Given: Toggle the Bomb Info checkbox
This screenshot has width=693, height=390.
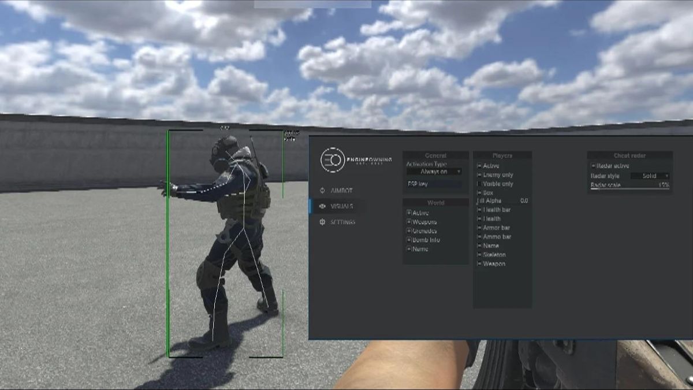Looking at the screenshot, I should click(409, 240).
